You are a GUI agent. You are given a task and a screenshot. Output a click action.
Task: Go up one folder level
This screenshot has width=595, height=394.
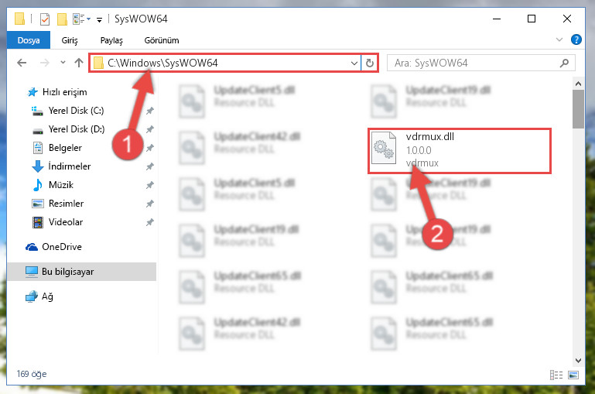79,63
